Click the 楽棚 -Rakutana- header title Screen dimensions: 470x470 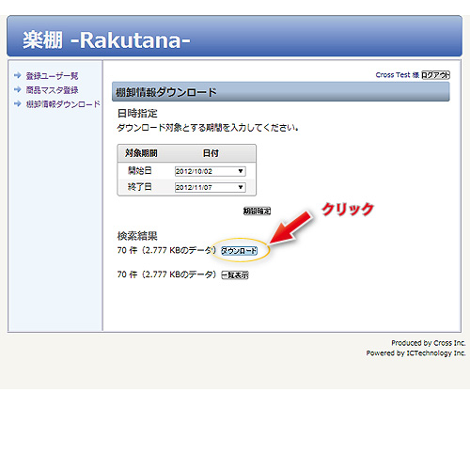[x=106, y=40]
